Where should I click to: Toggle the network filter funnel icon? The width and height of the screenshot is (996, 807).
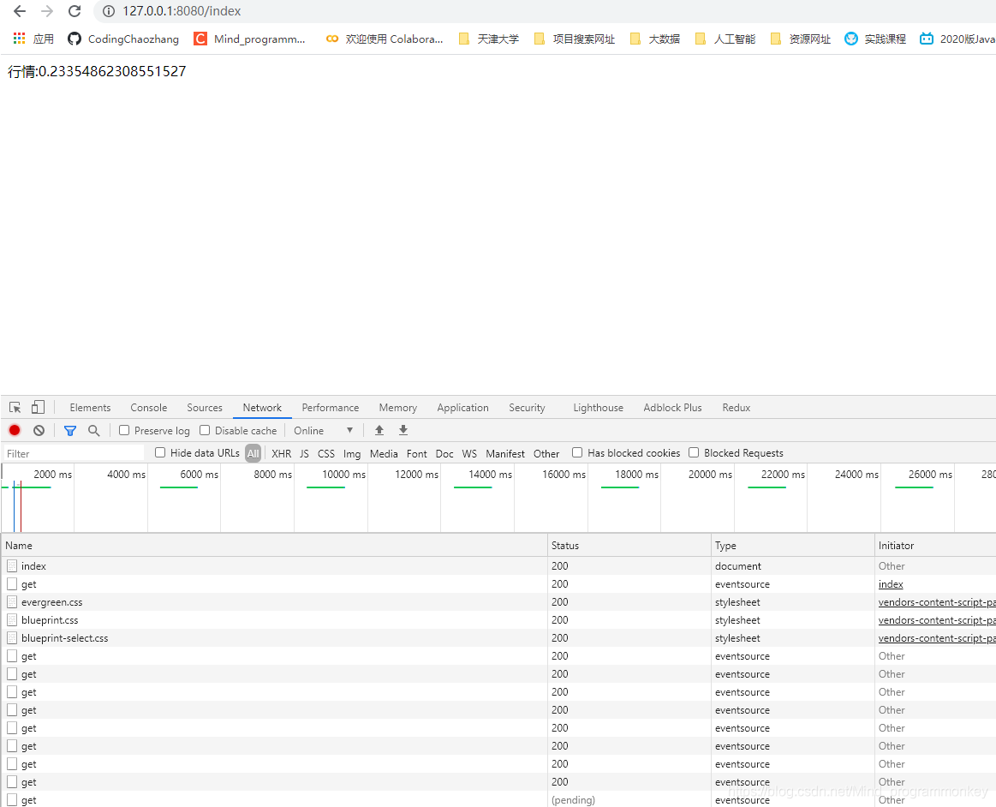pyautogui.click(x=70, y=430)
